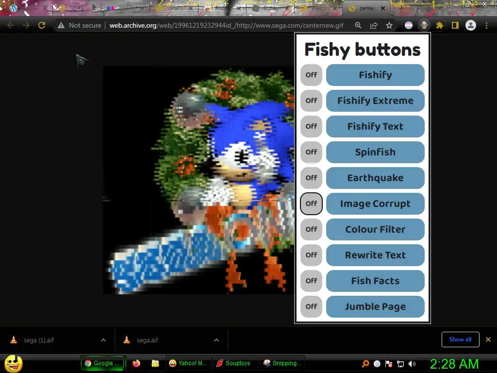This screenshot has height=373, width=497.
Task: Run the Fishify Extreme button
Action: pos(375,101)
